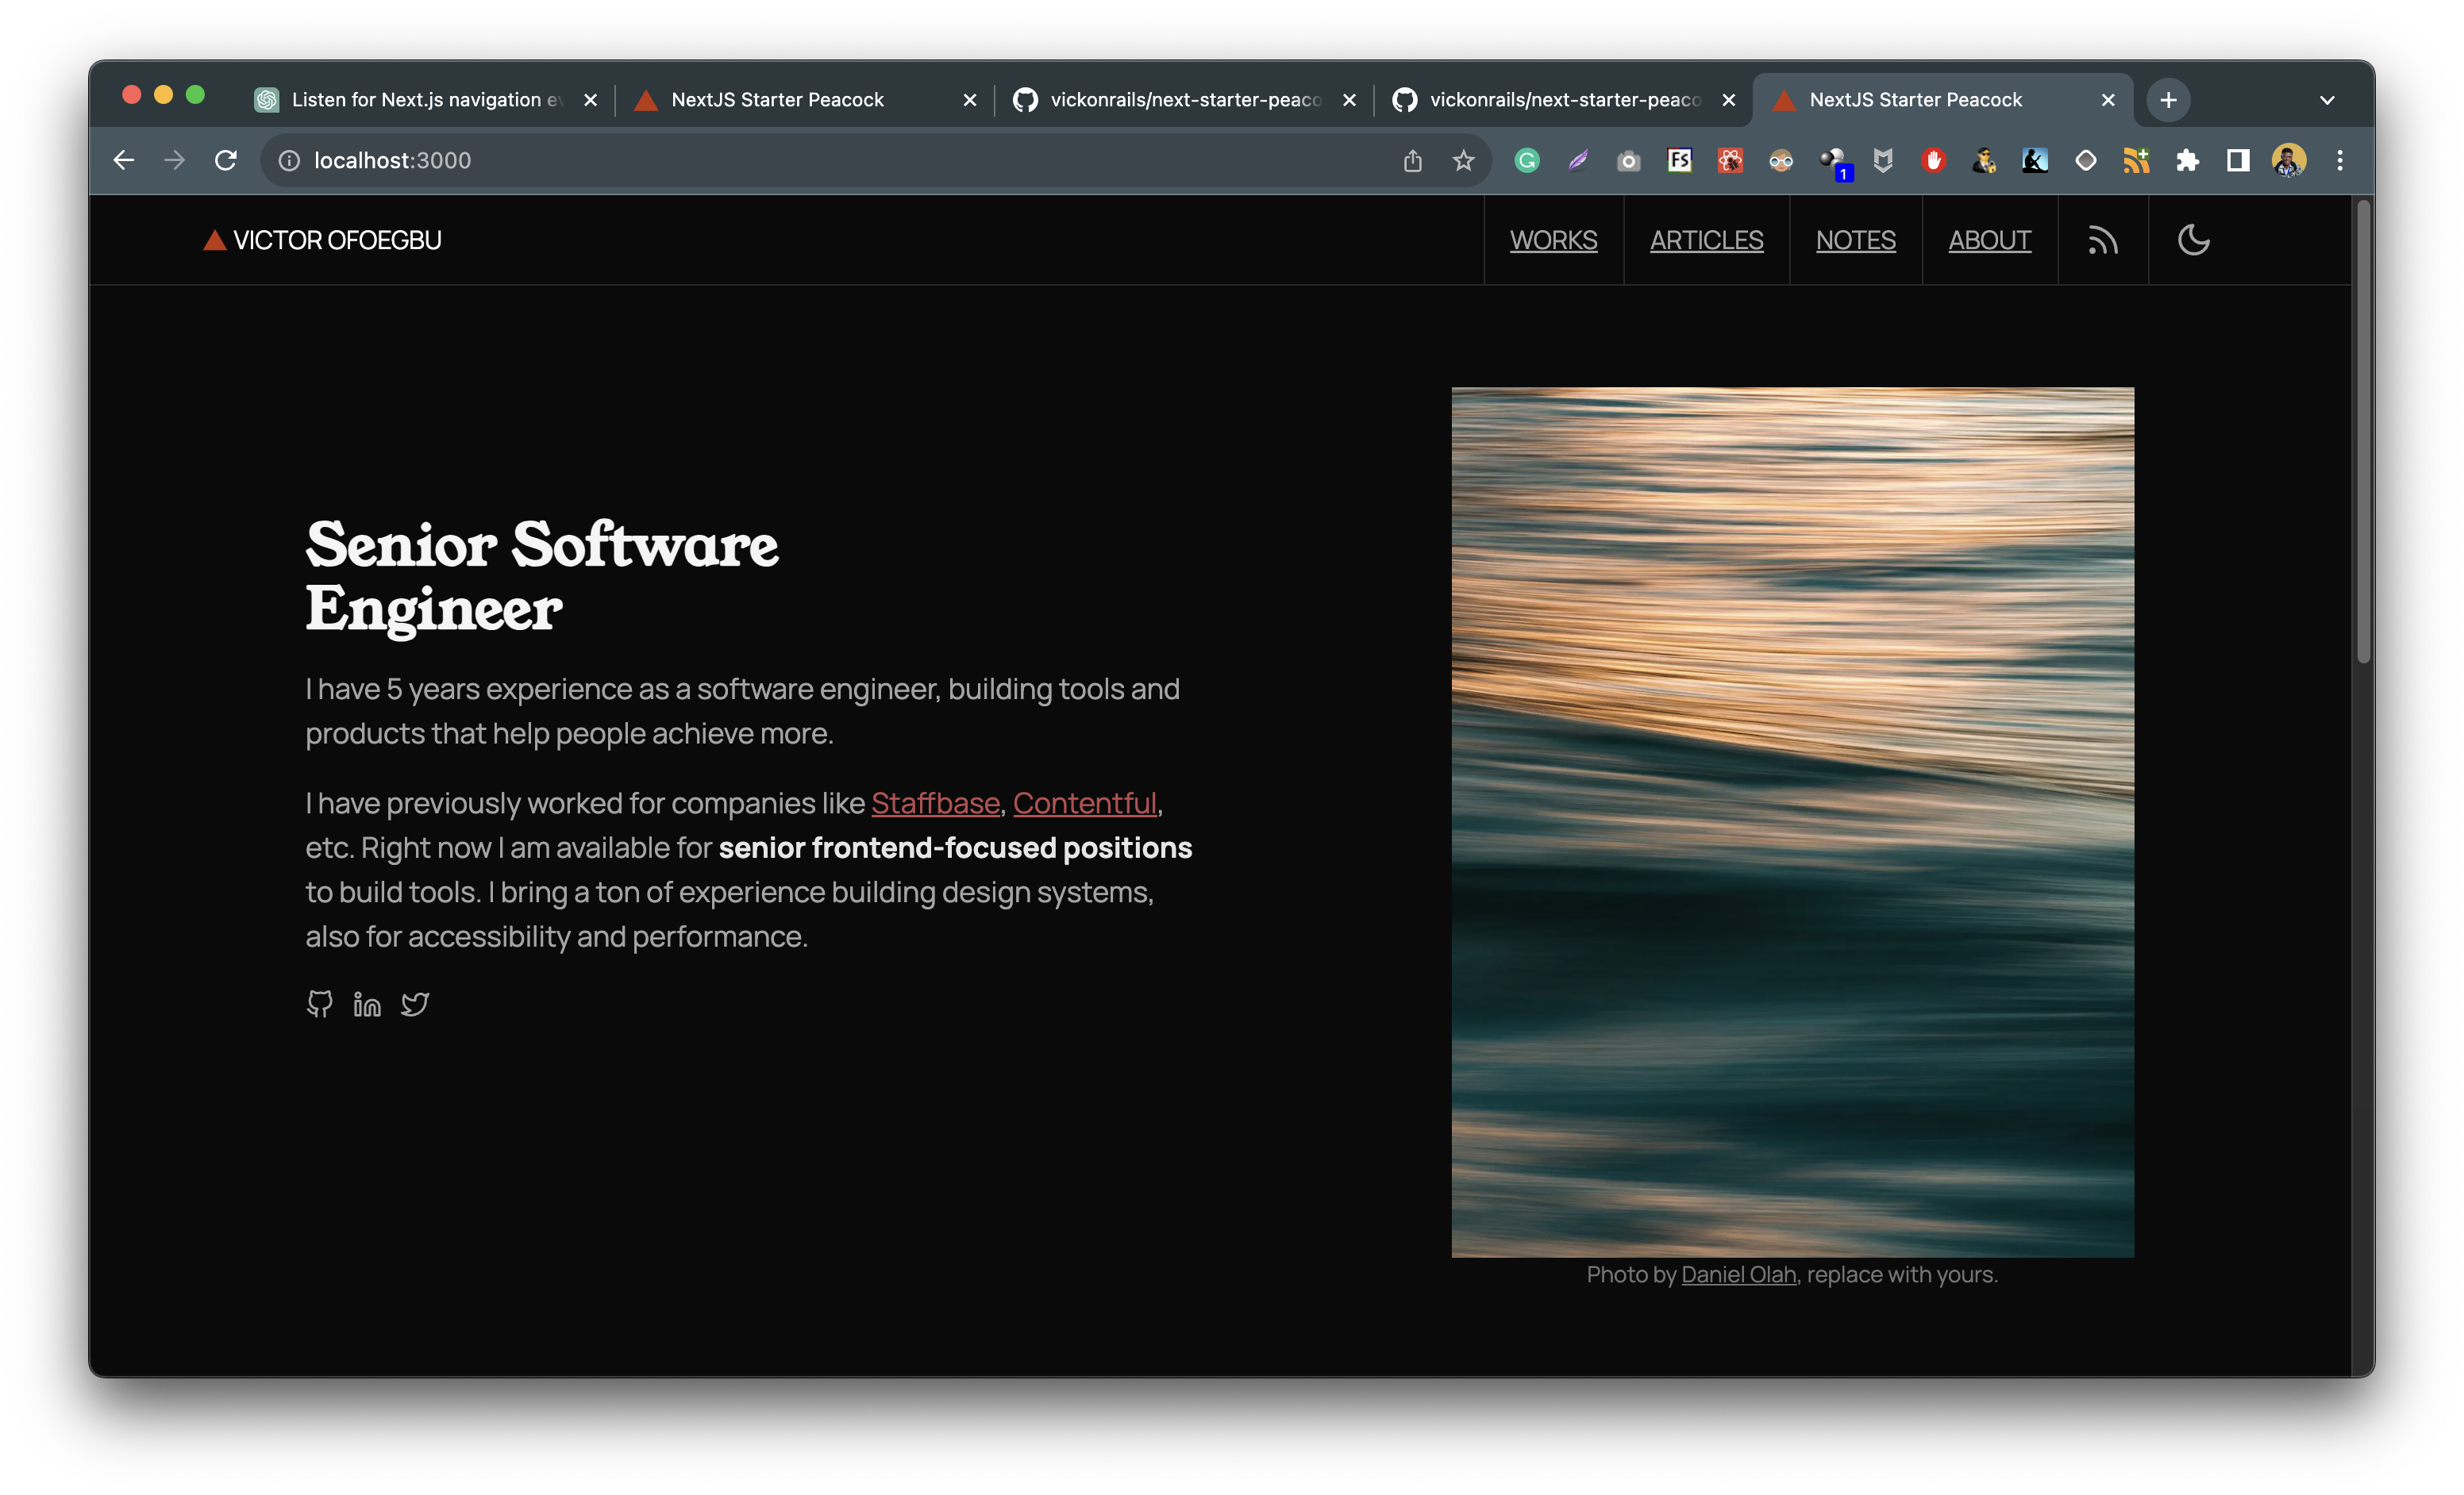Image resolution: width=2464 pixels, height=1495 pixels.
Task: Reload the page
Action: tap(226, 159)
